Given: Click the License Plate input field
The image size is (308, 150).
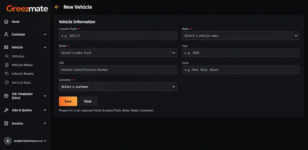Looking at the screenshot, I should pyautogui.click(x=118, y=36).
